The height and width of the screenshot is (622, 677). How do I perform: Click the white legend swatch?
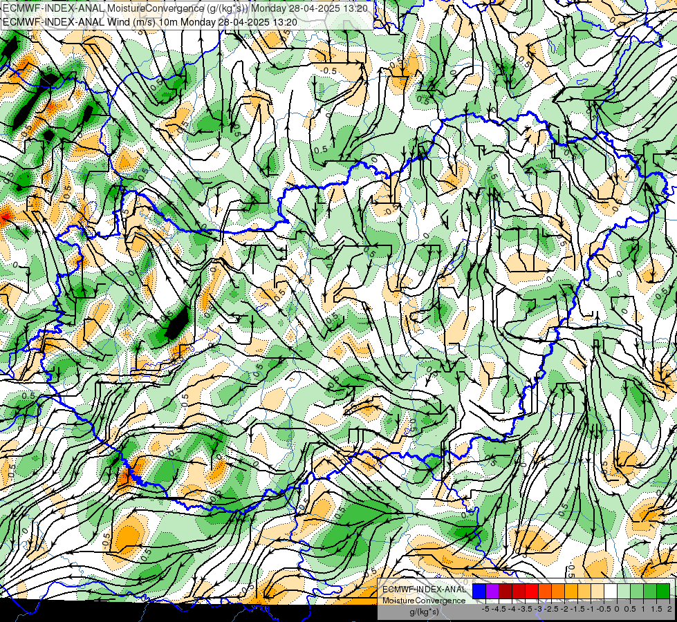tap(611, 591)
